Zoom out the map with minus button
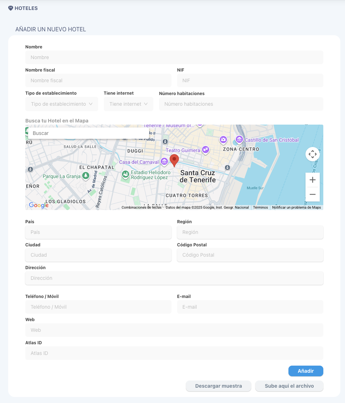This screenshot has height=403, width=345. click(x=312, y=194)
